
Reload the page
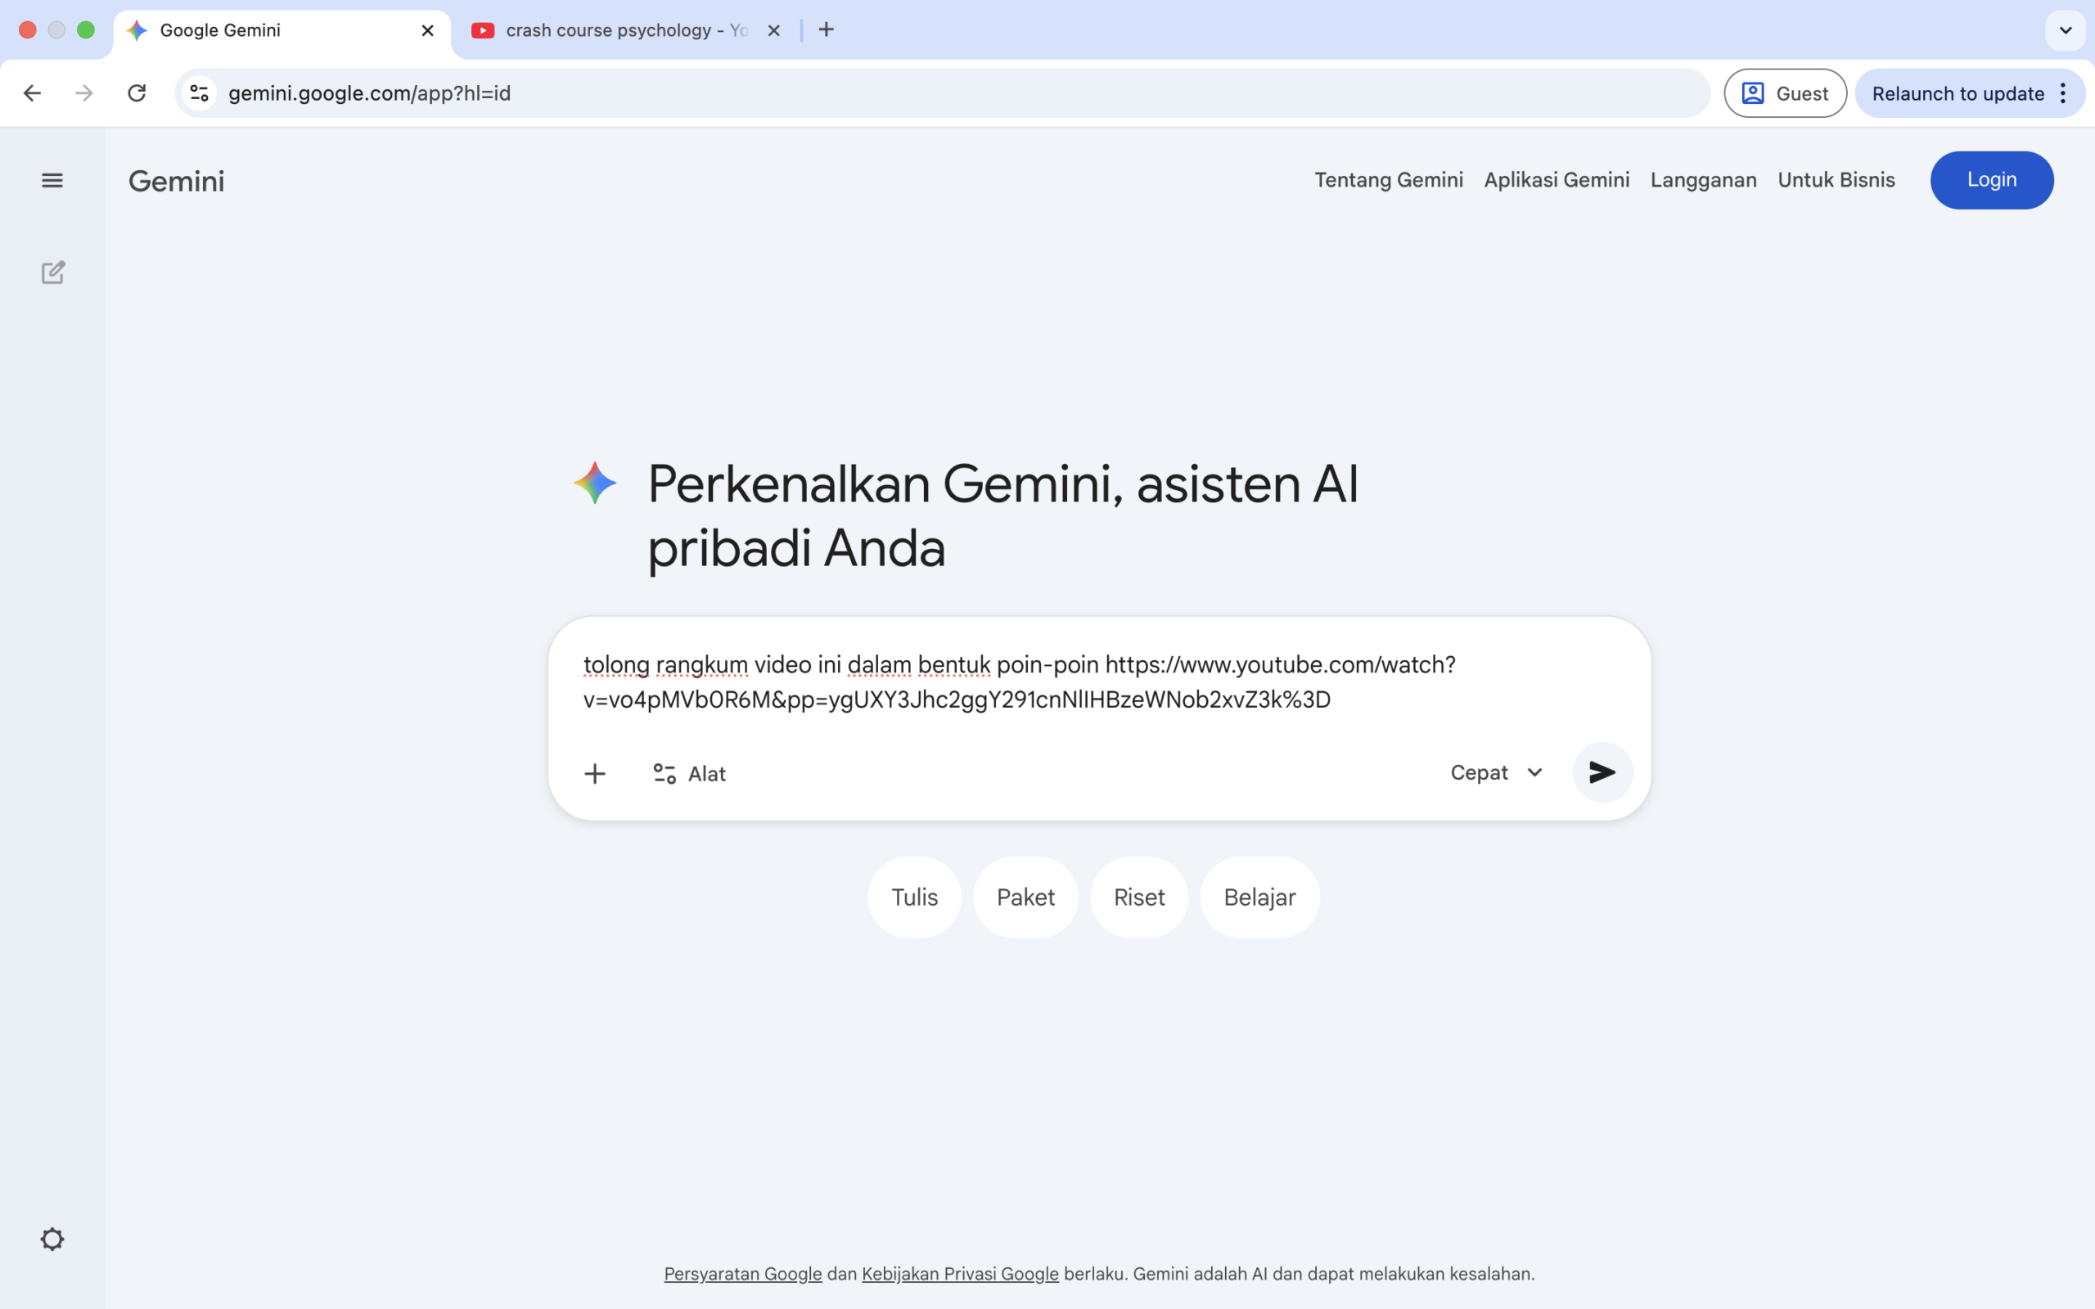pyautogui.click(x=137, y=92)
